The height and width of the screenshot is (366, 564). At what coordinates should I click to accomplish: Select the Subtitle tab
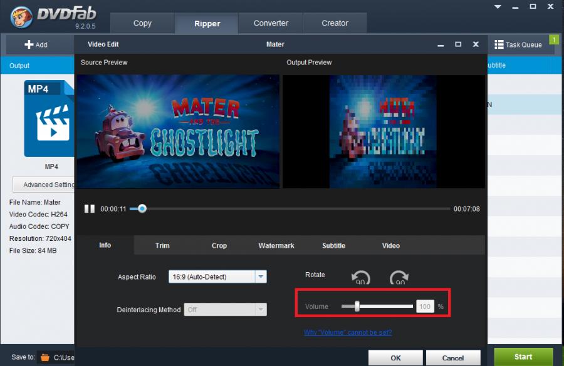(x=333, y=246)
